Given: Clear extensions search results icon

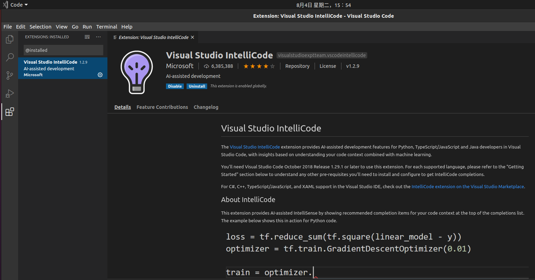Looking at the screenshot, I should tap(87, 37).
